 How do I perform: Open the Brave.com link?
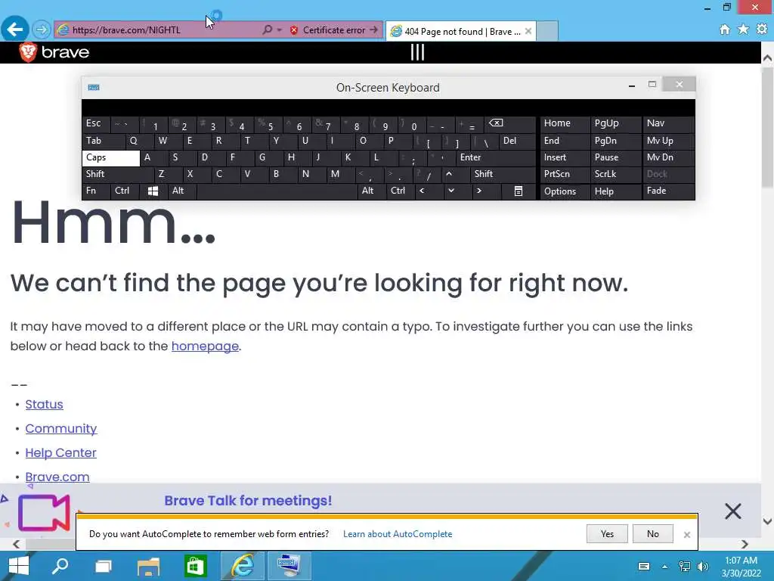pos(57,477)
